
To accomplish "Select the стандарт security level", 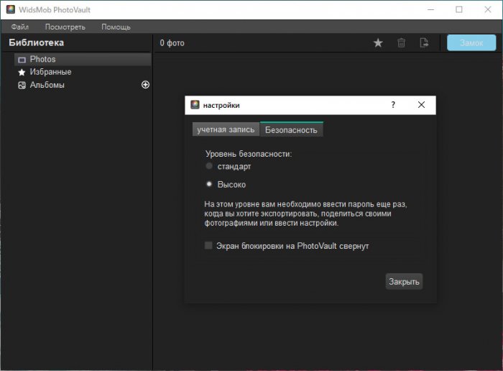I will coord(209,166).
